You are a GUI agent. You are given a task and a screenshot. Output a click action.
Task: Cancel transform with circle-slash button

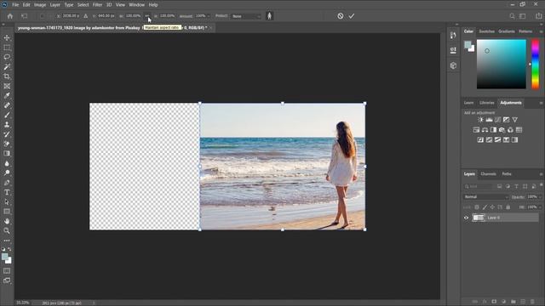click(341, 16)
